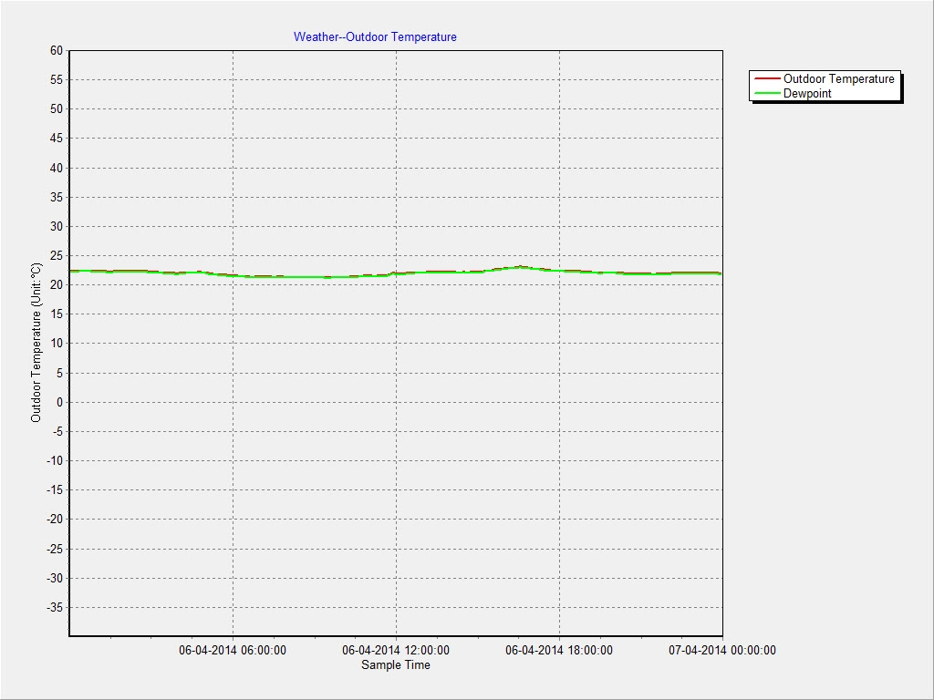Viewport: 934px width, 700px height.
Task: Click the 55 value on y-axis
Action: (56, 80)
